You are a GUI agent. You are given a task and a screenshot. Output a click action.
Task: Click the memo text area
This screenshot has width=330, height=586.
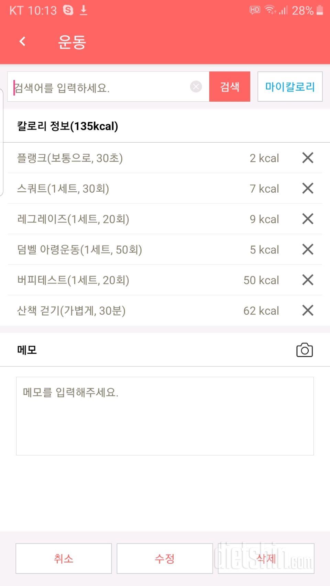165,416
